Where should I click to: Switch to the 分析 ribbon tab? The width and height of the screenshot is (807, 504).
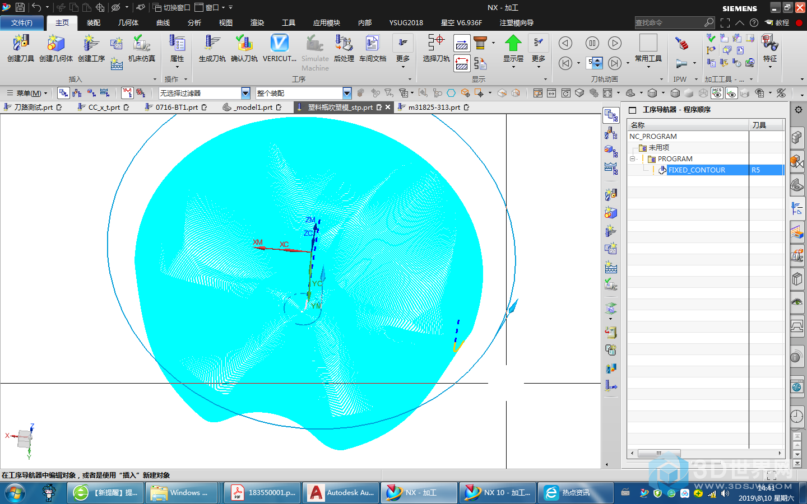(194, 23)
